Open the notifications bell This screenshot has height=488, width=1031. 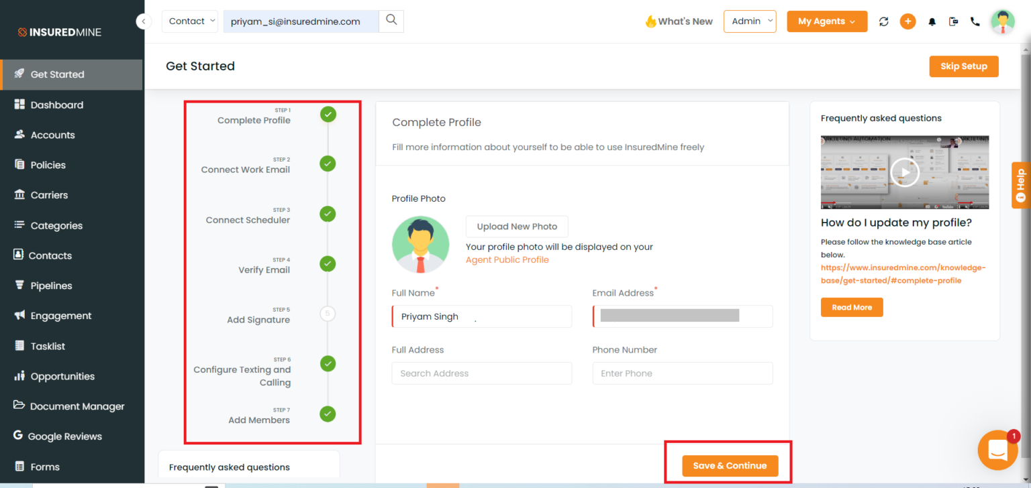tap(932, 21)
